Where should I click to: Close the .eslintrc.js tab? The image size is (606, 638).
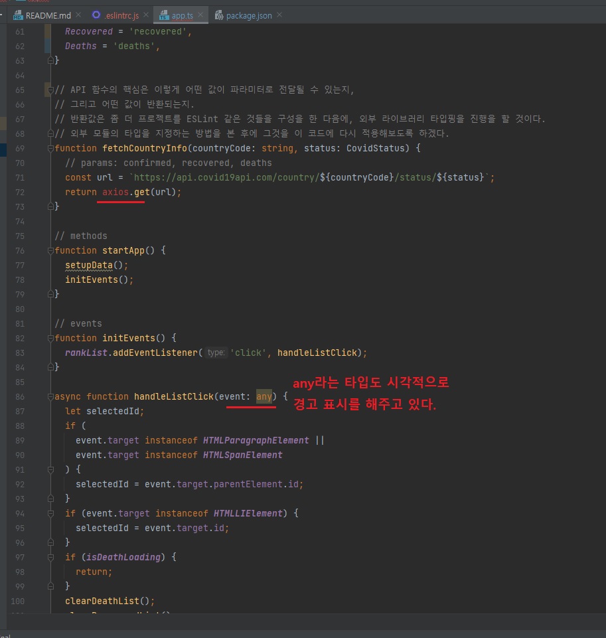146,15
